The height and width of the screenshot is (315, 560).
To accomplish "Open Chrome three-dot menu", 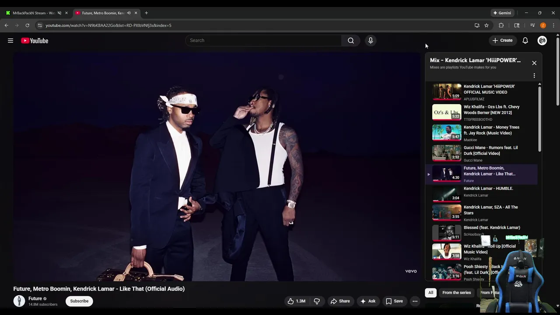I will coord(553,25).
